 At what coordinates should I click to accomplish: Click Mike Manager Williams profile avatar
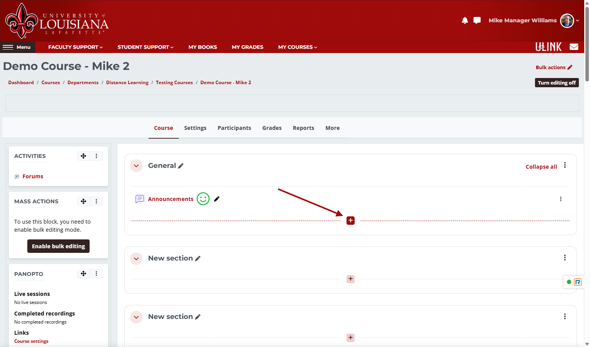tap(567, 20)
